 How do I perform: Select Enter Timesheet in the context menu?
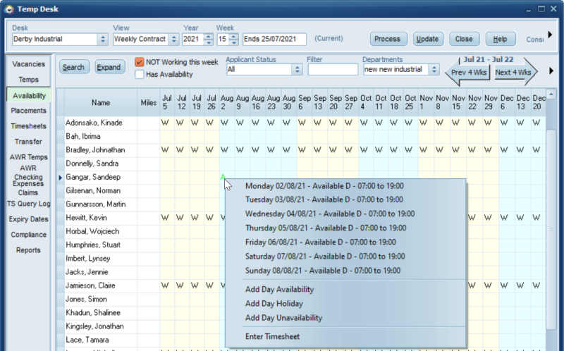pyautogui.click(x=272, y=337)
